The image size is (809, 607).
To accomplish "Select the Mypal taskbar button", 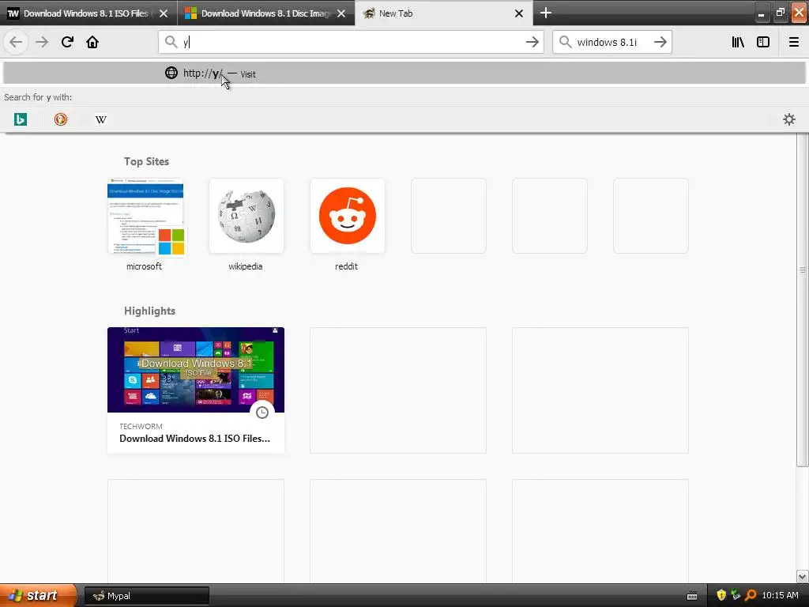I will 146,596.
